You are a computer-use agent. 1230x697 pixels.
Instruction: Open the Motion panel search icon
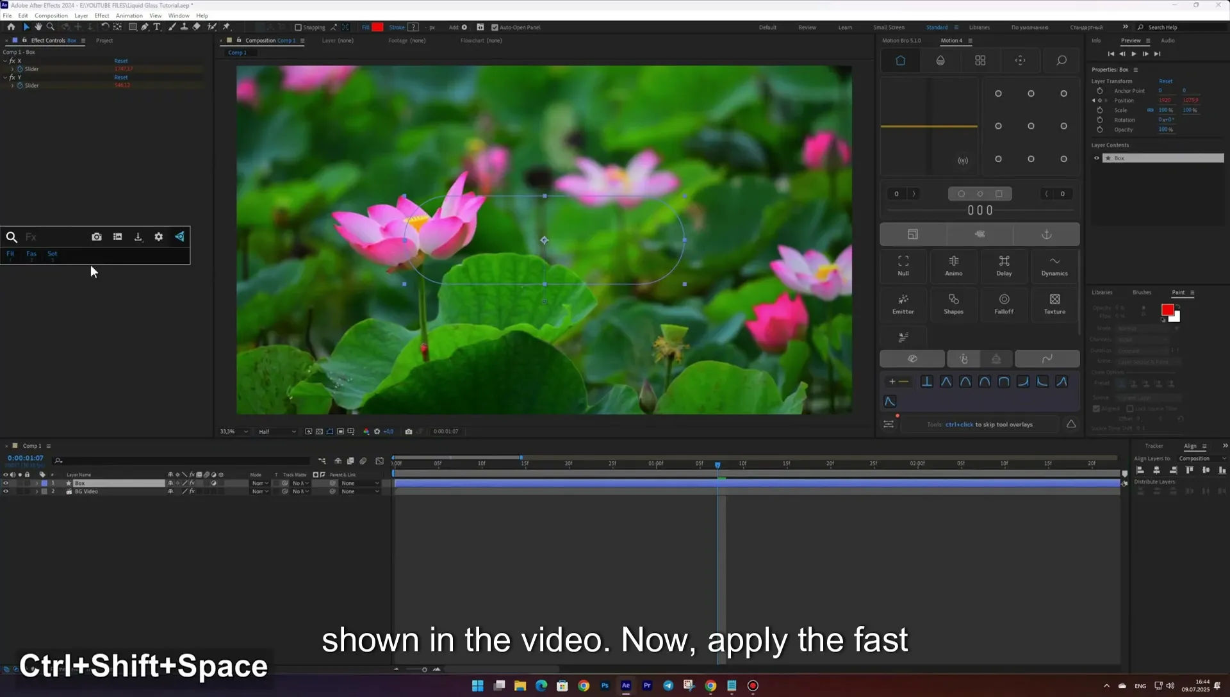[x=1062, y=60]
